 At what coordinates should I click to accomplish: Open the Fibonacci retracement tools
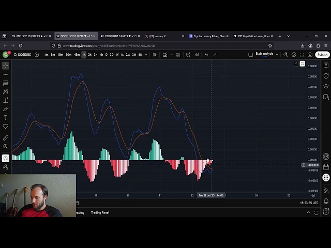[x=6, y=83]
